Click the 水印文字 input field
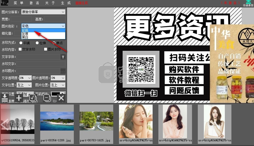The width and height of the screenshot is (254, 146). click(x=41, y=64)
